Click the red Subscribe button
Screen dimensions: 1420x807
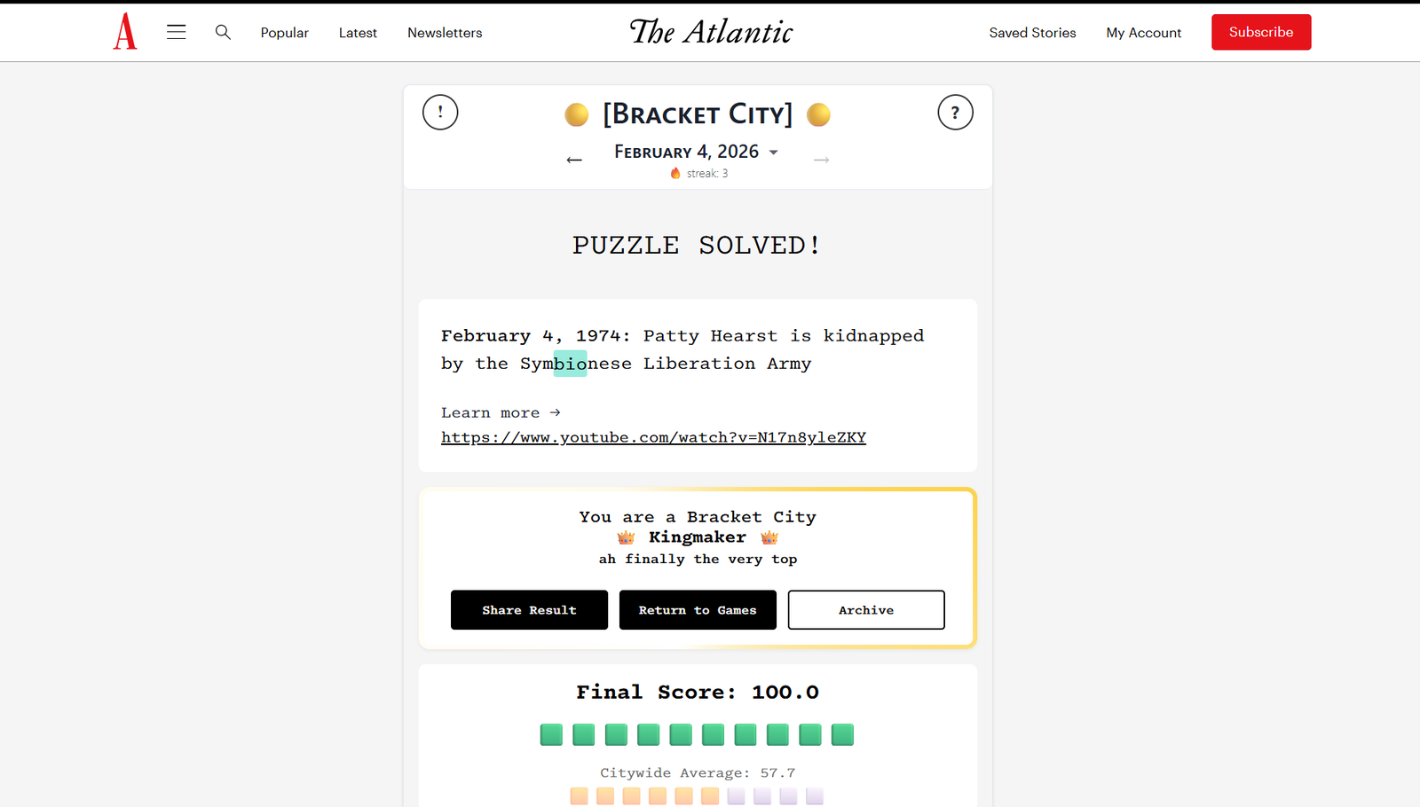[x=1261, y=32]
